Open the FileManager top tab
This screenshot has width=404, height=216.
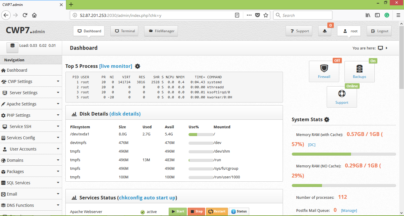click(161, 31)
